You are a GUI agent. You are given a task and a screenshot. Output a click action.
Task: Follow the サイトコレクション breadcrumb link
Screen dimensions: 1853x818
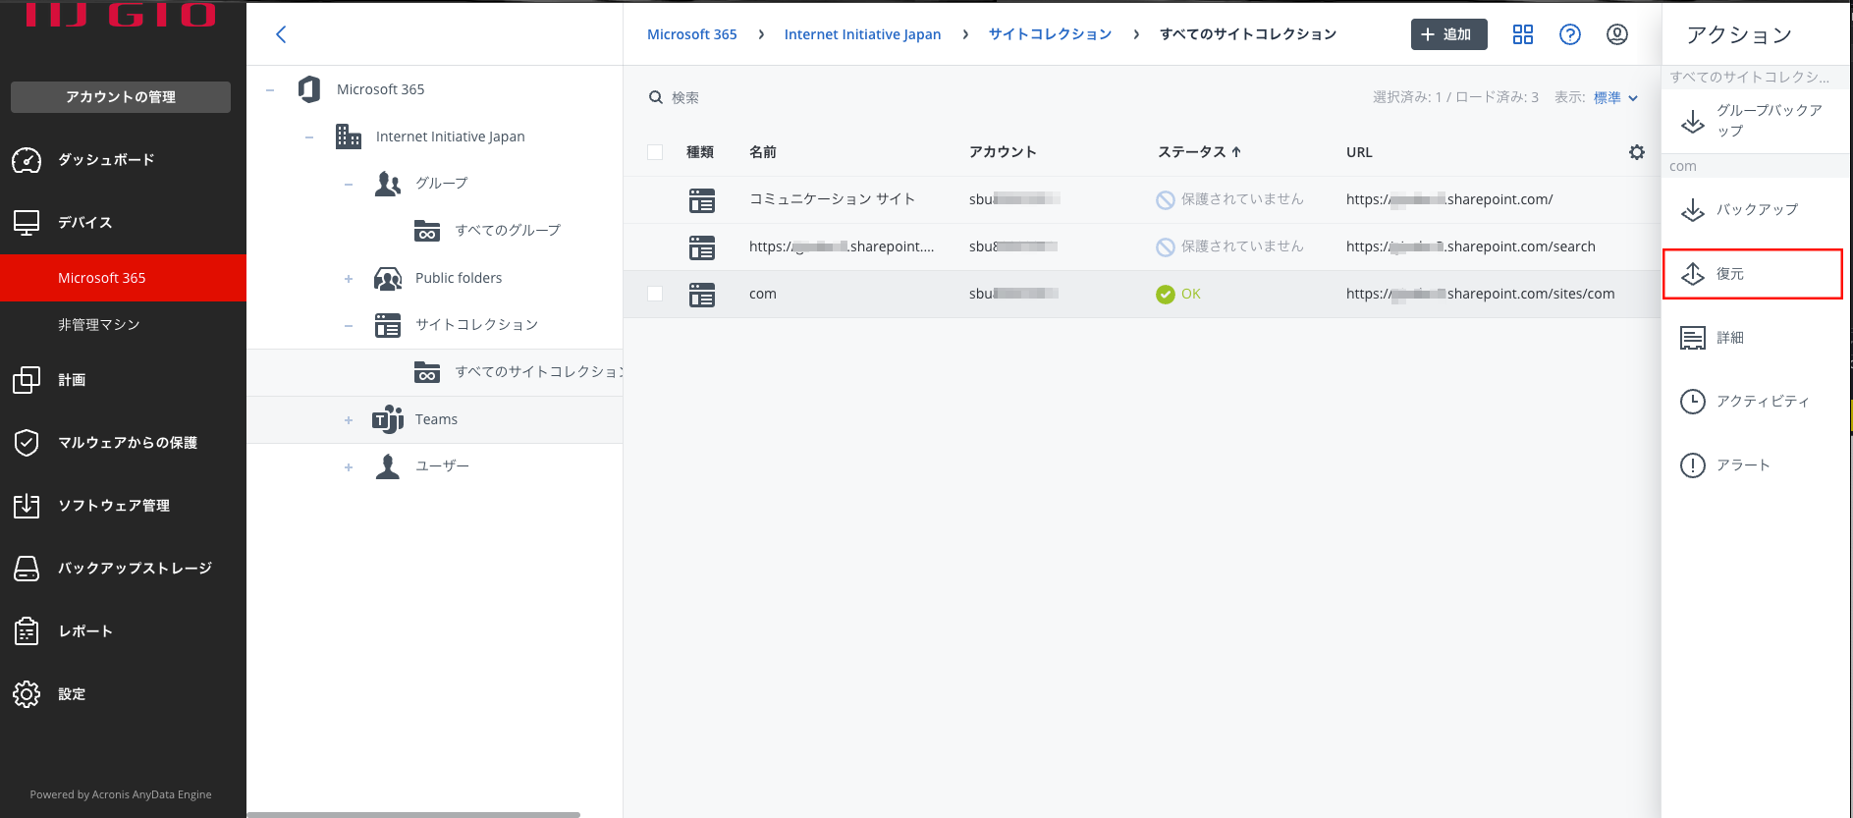(x=1050, y=34)
